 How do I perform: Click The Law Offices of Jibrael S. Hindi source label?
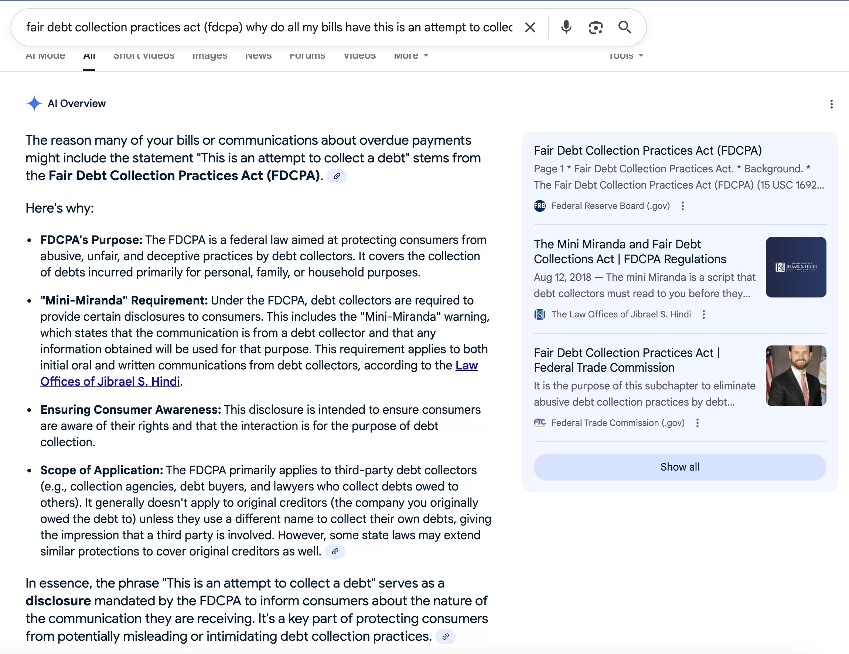coord(621,314)
